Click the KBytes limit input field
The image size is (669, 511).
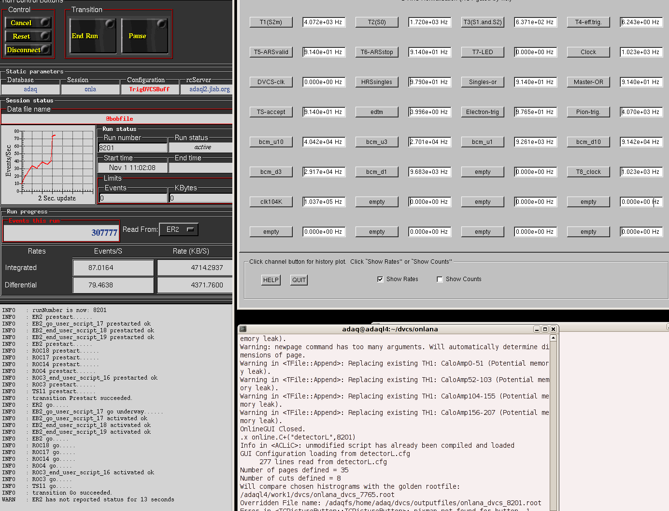pos(200,198)
